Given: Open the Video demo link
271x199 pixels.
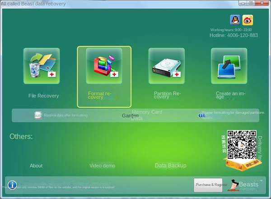Looking at the screenshot, I should tap(103, 166).
